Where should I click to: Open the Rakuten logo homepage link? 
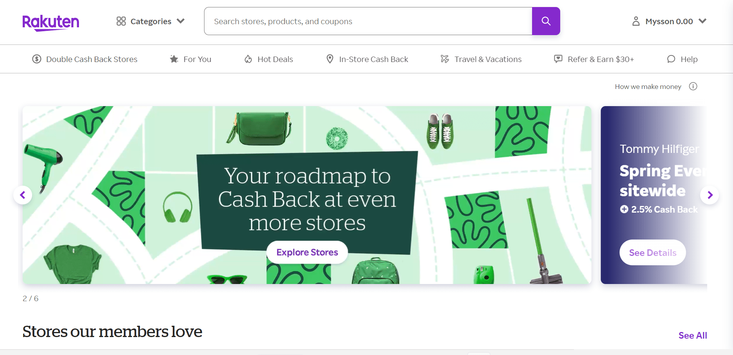[x=51, y=23]
